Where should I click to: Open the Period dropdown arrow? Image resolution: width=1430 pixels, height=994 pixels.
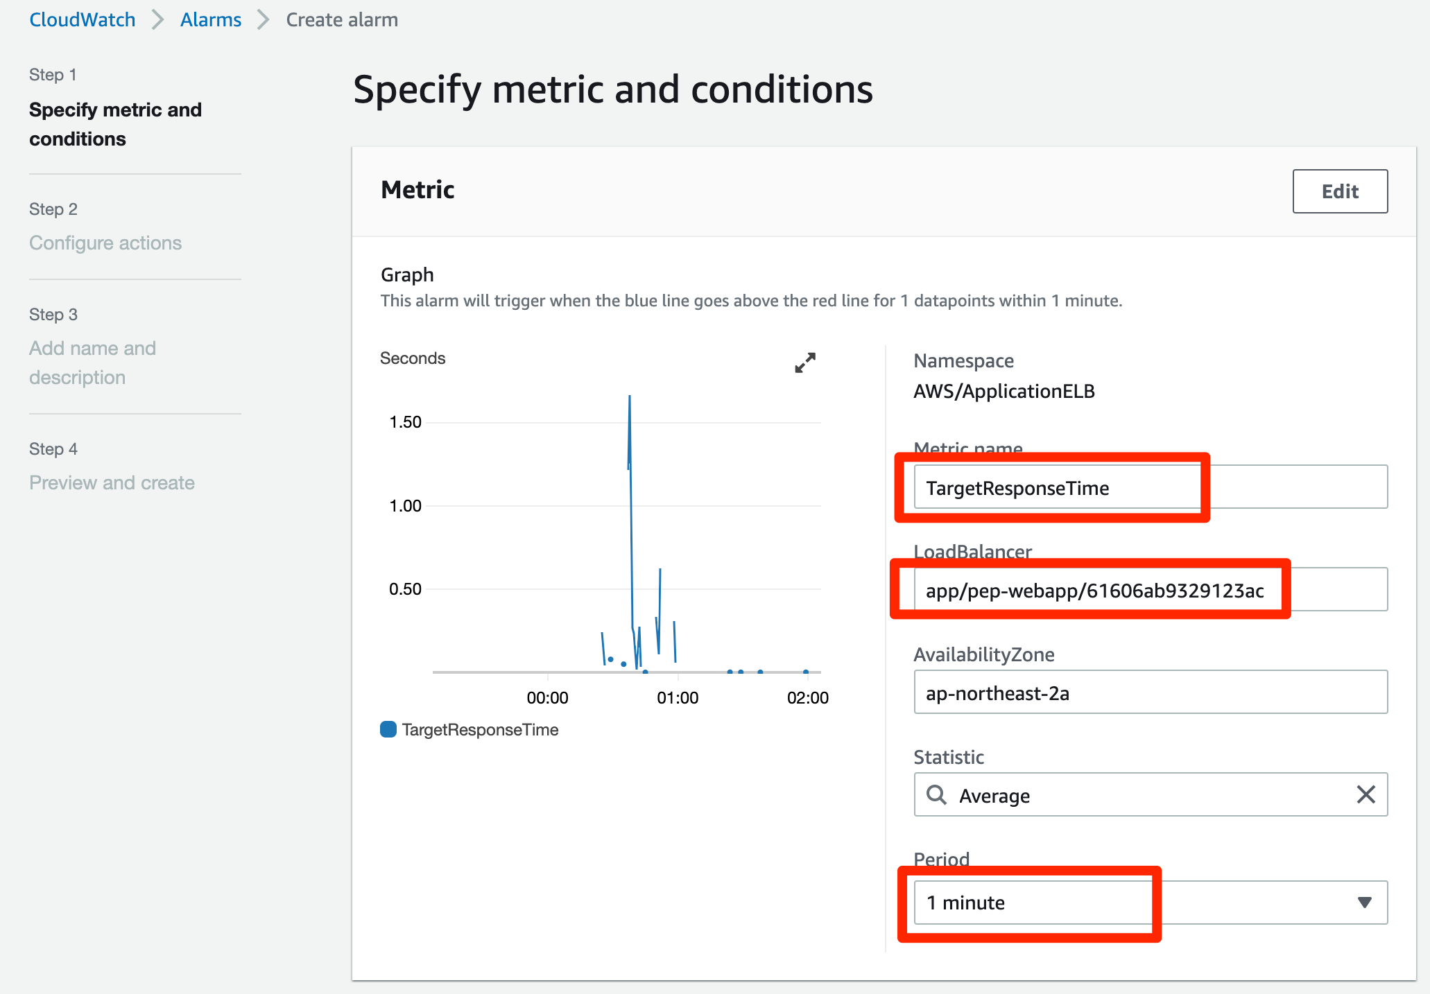click(x=1364, y=902)
